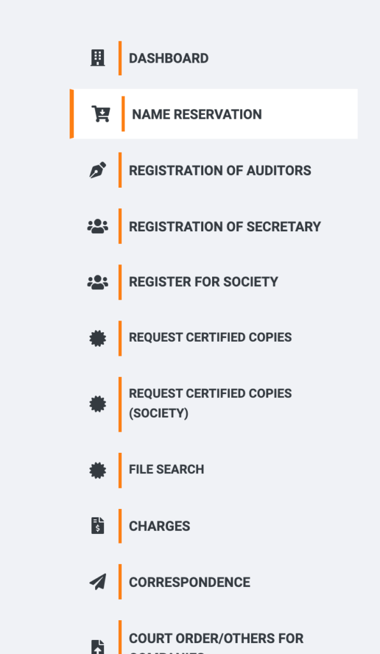
Task: Click the paper plane Correspondence icon
Action: [98, 582]
